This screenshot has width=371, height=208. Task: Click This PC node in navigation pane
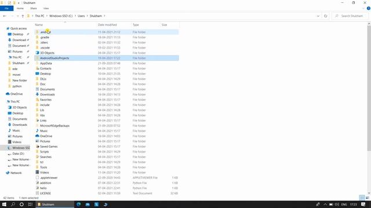click(15, 102)
